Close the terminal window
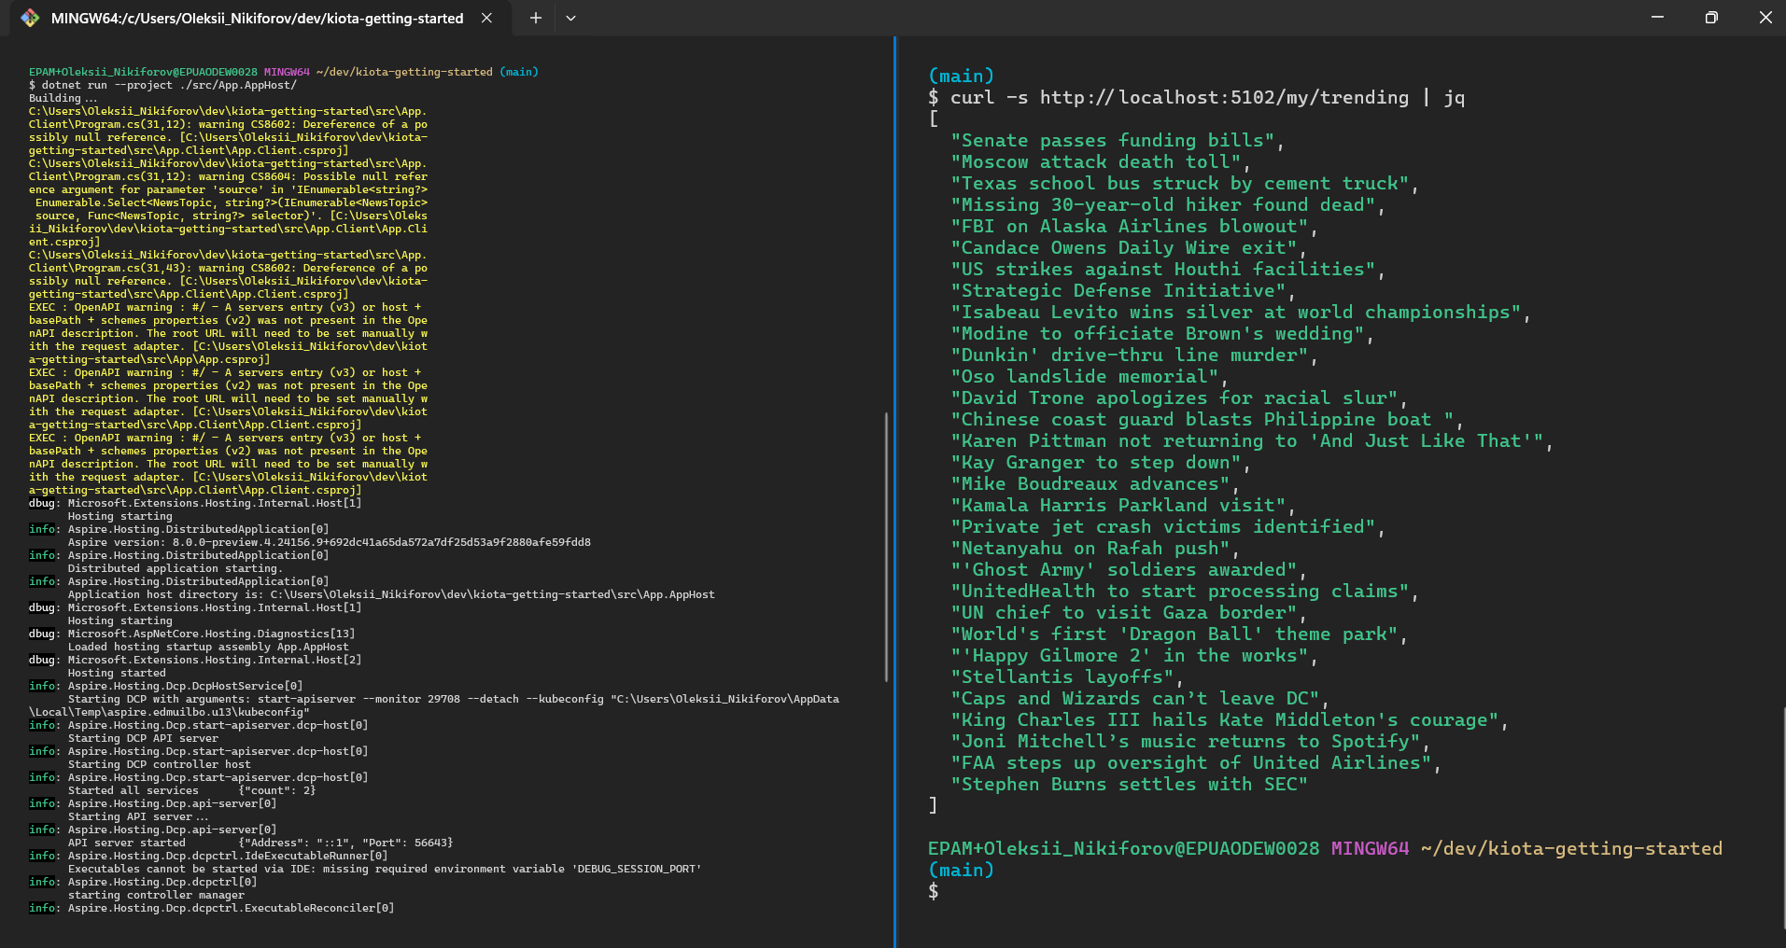1786x948 pixels. click(1765, 18)
